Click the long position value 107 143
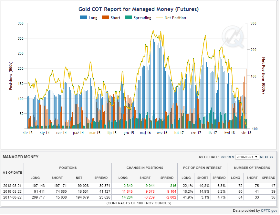This screenshot has height=215, width=280. pyautogui.click(x=38, y=186)
